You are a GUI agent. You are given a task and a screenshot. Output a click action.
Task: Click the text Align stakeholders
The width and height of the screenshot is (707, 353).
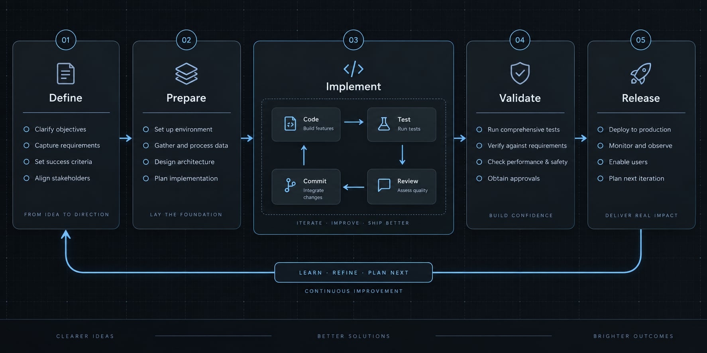pos(62,178)
